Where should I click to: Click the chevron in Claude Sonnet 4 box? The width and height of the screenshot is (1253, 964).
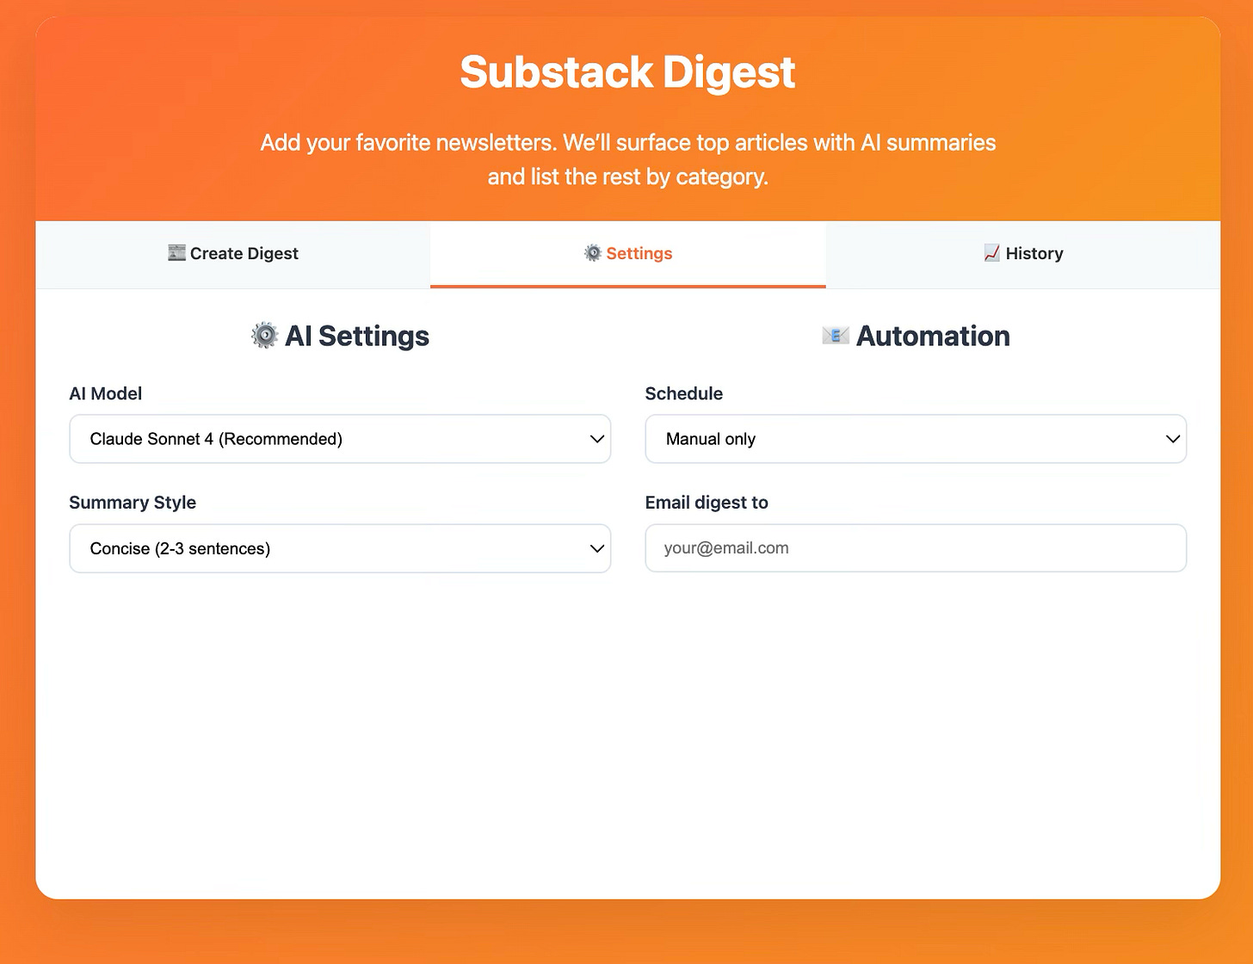click(597, 439)
